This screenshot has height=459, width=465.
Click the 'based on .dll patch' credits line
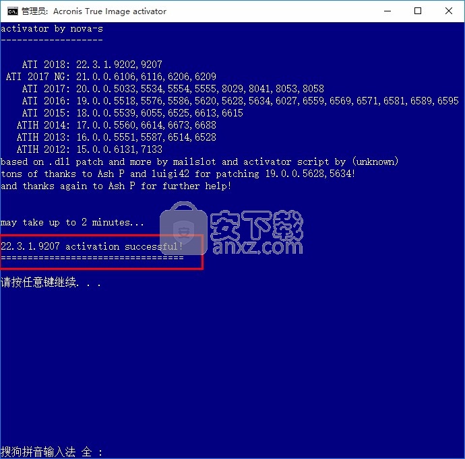199,162
